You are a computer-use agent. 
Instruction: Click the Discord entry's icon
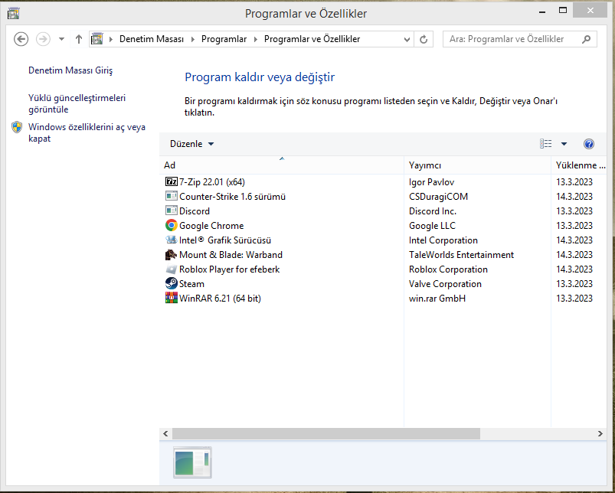pyautogui.click(x=171, y=211)
